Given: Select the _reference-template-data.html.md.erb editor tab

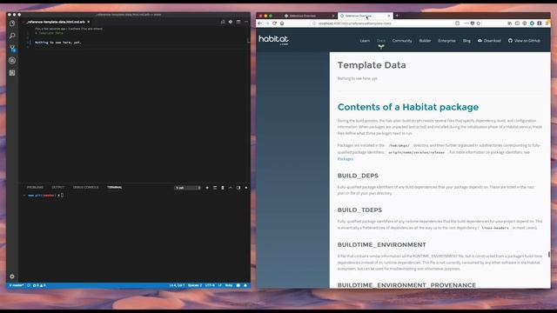Looking at the screenshot, I should click(57, 22).
